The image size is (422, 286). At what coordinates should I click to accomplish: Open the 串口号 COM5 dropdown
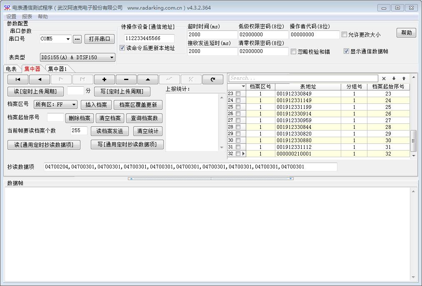pyautogui.click(x=68, y=39)
